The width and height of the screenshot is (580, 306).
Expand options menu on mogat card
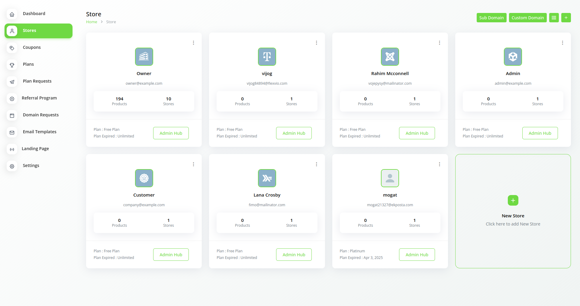[x=439, y=164]
